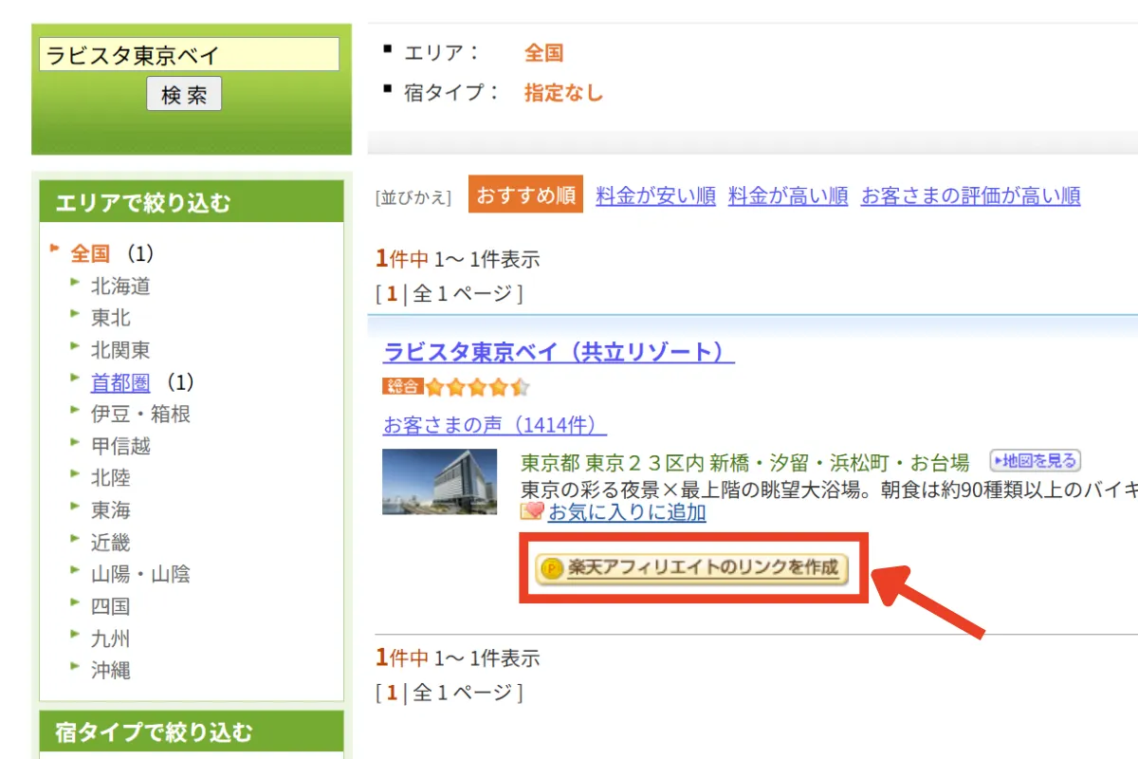
Task: Click the star rating icons for the hotel
Action: point(478,387)
